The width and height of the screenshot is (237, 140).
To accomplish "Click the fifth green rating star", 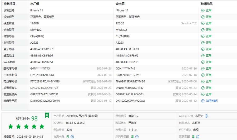I will tap(42, 126).
